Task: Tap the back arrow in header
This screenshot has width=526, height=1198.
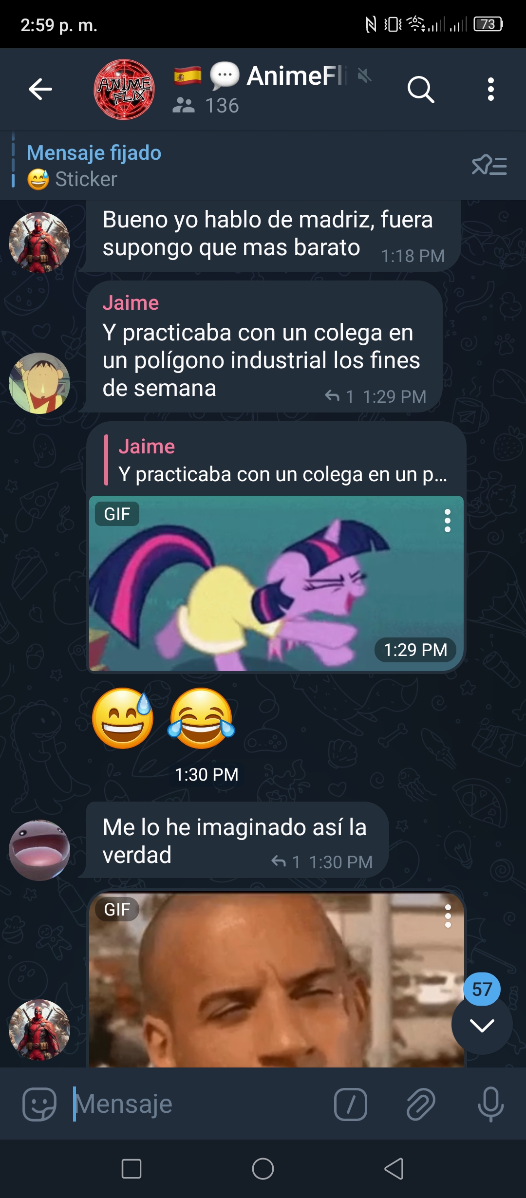Action: pyautogui.click(x=40, y=89)
